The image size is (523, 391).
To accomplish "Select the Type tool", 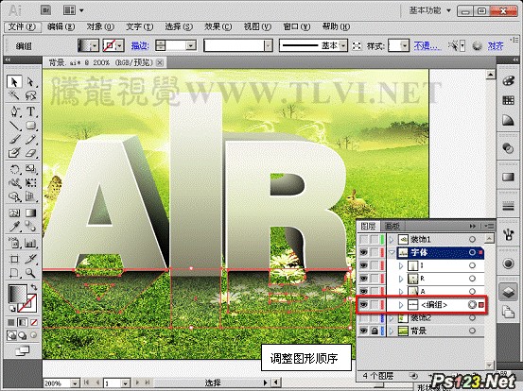I will pyautogui.click(x=30, y=111).
